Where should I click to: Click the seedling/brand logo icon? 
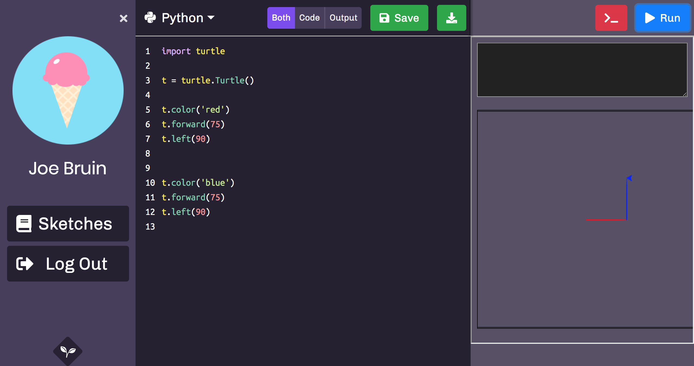[x=68, y=351]
